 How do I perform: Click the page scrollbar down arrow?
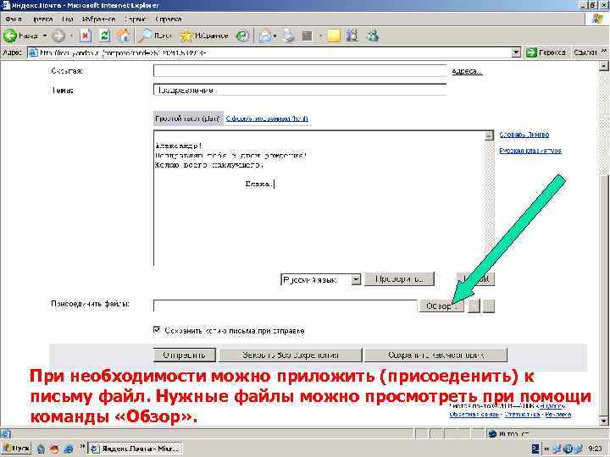click(603, 420)
